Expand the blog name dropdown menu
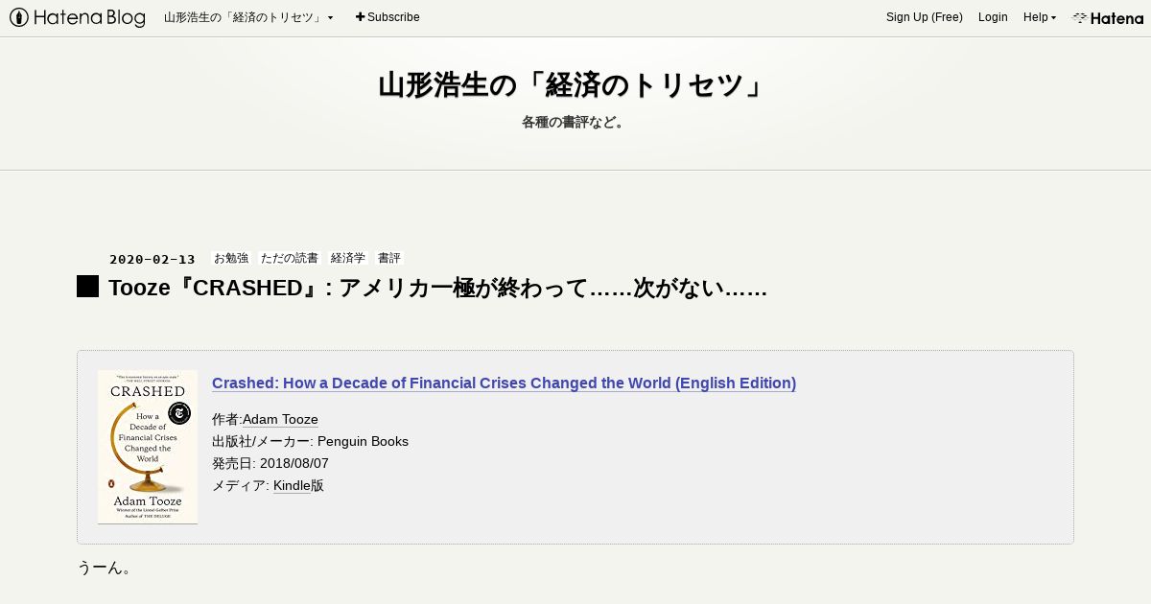 point(248,17)
